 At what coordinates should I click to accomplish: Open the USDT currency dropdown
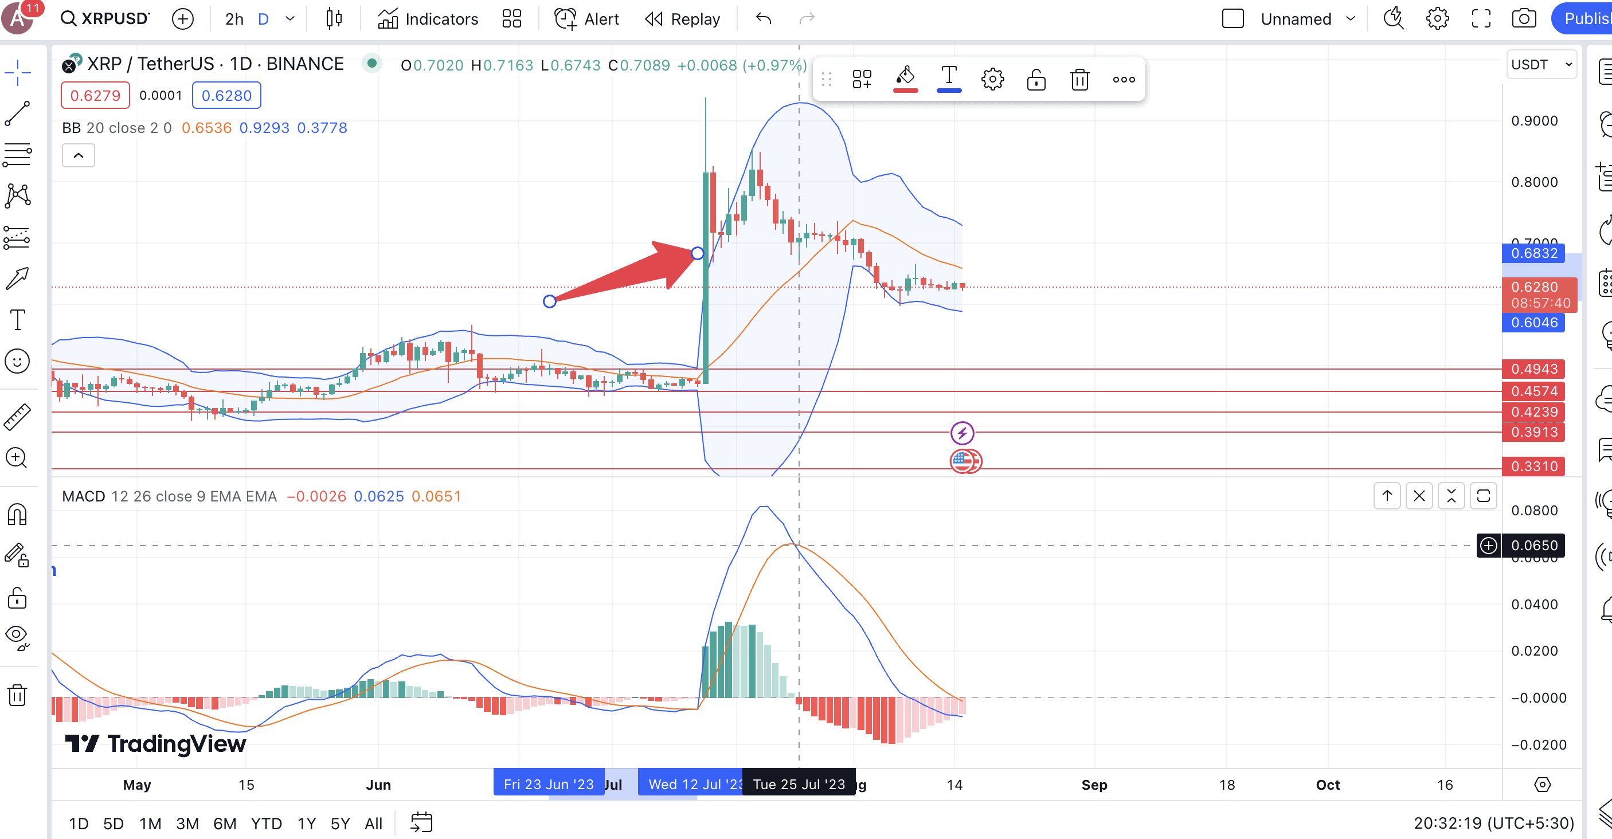(1541, 64)
